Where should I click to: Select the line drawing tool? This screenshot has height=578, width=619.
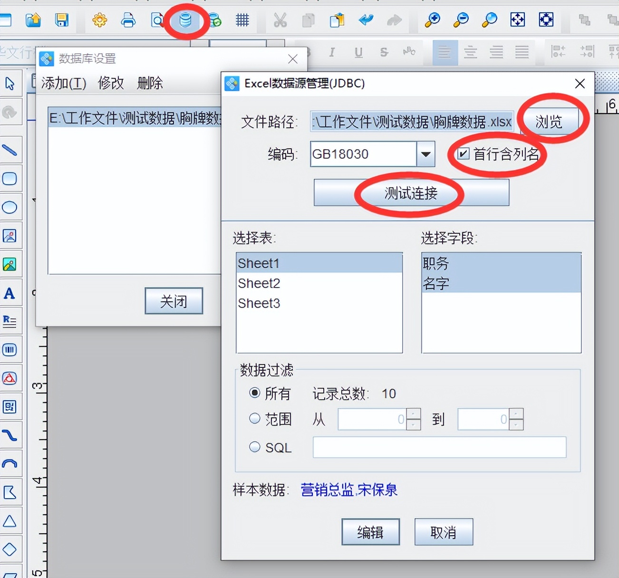click(x=10, y=150)
